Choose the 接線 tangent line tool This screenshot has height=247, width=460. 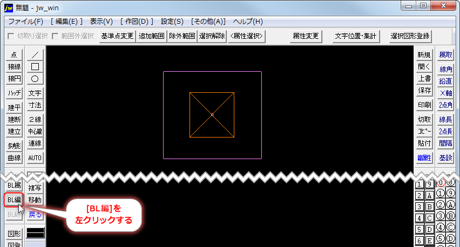click(x=14, y=67)
